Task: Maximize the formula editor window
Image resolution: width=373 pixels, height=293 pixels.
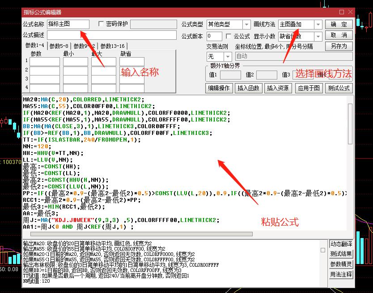Action: (342, 13)
